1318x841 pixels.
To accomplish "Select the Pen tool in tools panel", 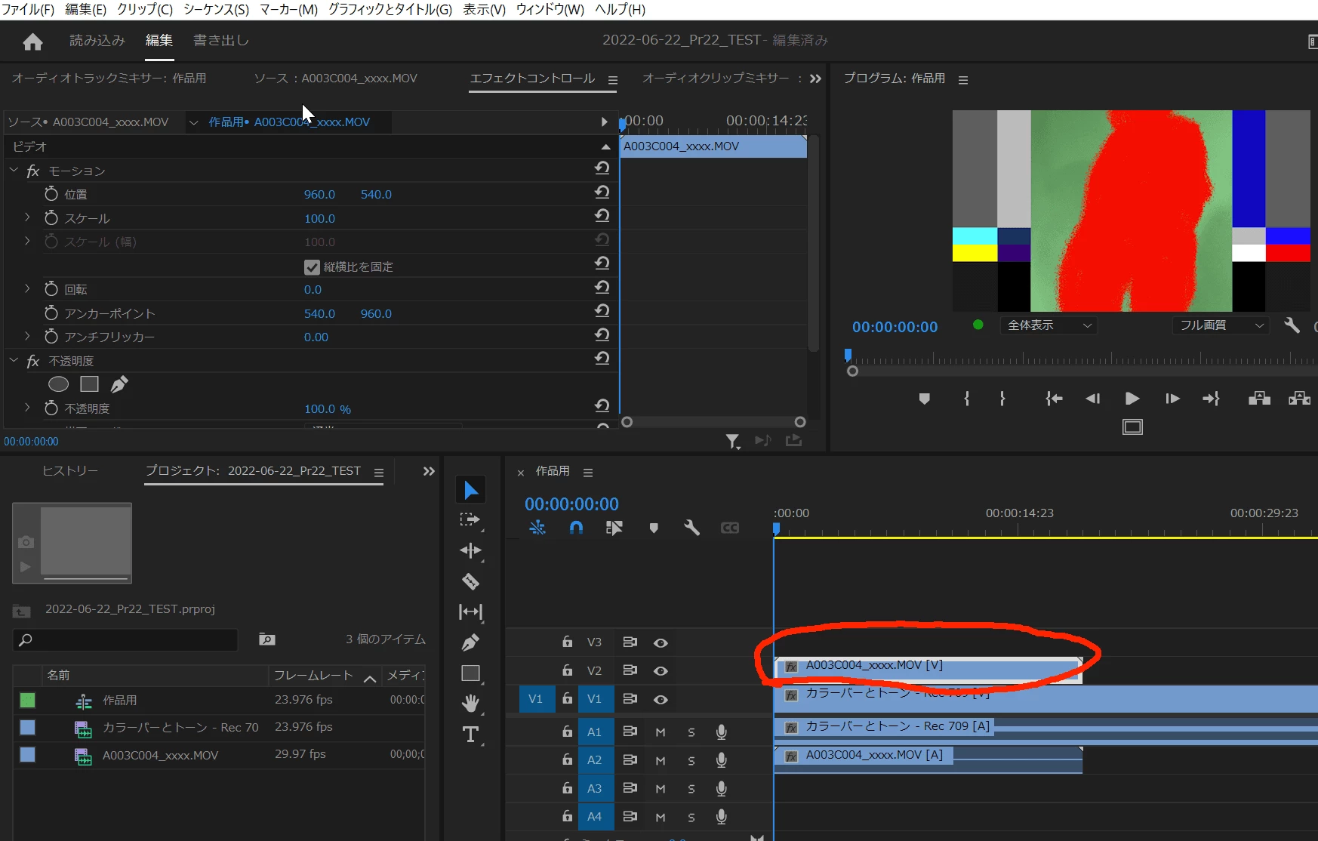I will coord(470,642).
